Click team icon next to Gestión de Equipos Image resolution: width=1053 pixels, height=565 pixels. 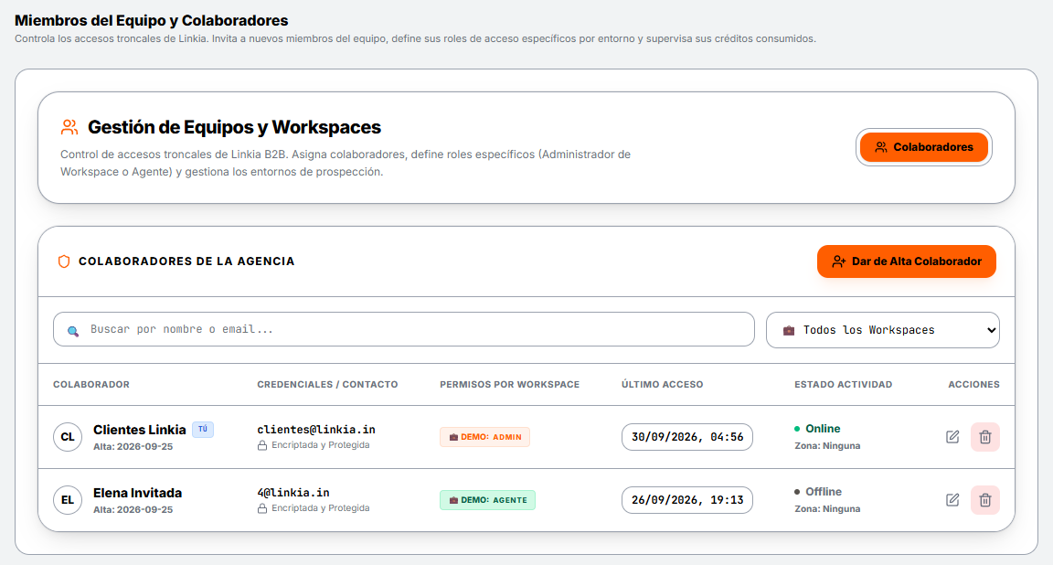click(69, 127)
